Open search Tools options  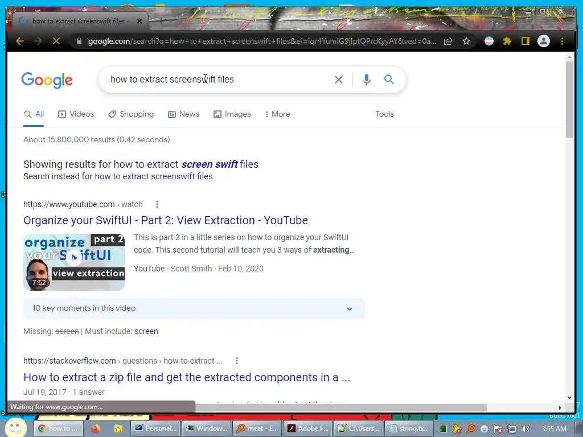[384, 114]
